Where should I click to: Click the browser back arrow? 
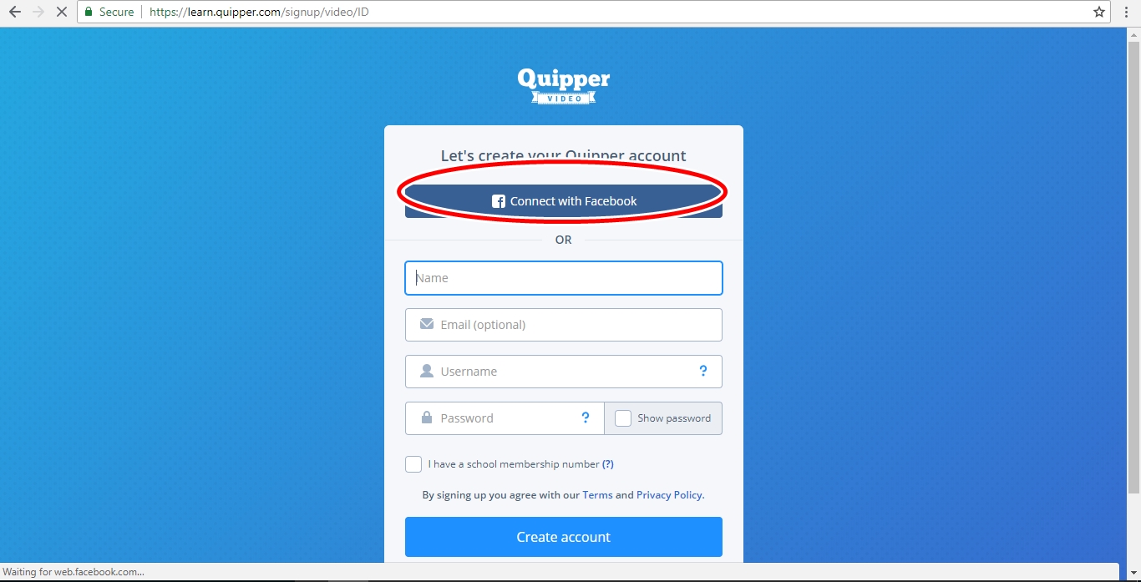tap(15, 13)
